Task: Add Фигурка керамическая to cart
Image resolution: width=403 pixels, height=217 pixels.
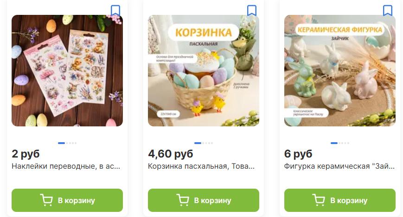Action: pos(340,200)
